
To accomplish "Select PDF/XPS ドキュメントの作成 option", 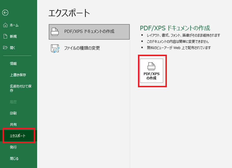I will pos(89,32).
